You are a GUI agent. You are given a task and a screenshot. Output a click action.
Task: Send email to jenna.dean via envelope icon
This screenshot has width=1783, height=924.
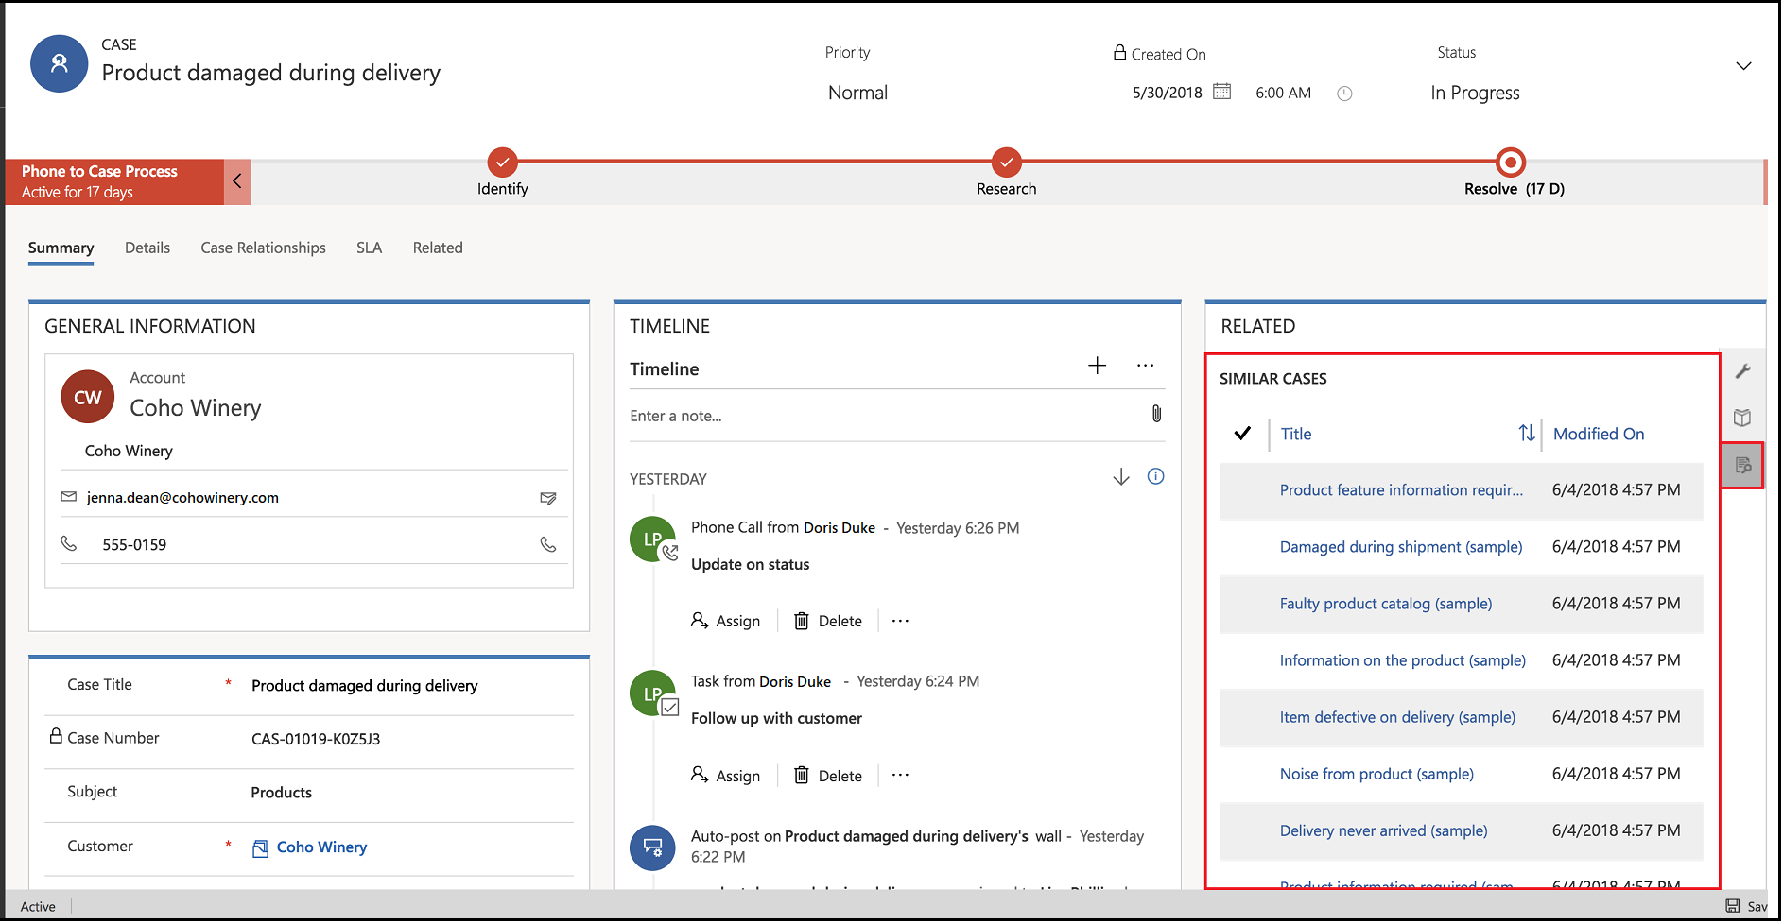tap(547, 498)
